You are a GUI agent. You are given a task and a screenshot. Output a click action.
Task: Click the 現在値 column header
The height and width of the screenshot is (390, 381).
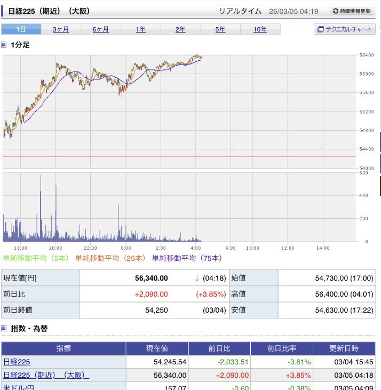point(157,348)
